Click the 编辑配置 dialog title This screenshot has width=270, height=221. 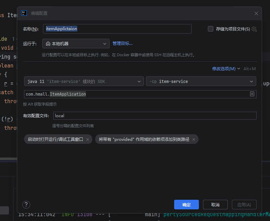39,13
